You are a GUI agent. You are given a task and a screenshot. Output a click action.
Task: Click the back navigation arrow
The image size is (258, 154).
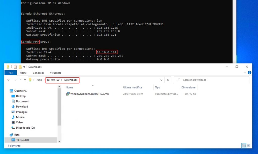coord(9,80)
